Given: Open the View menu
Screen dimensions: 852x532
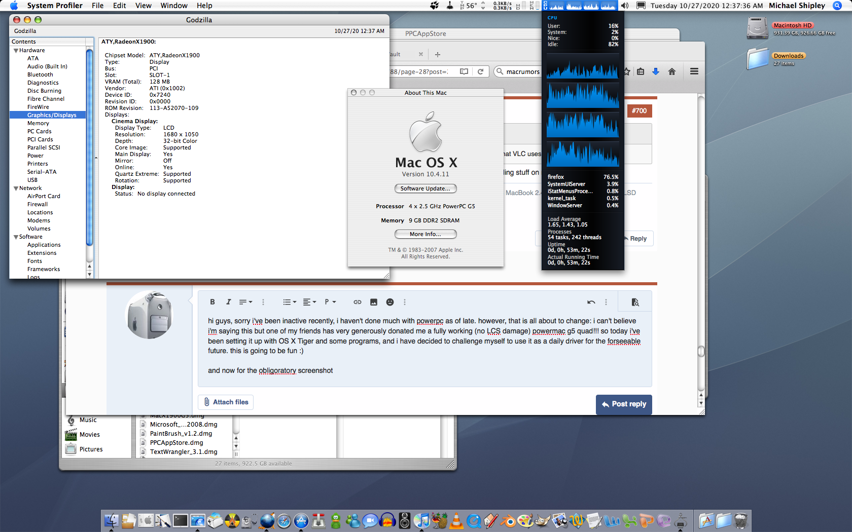Looking at the screenshot, I should click(144, 6).
